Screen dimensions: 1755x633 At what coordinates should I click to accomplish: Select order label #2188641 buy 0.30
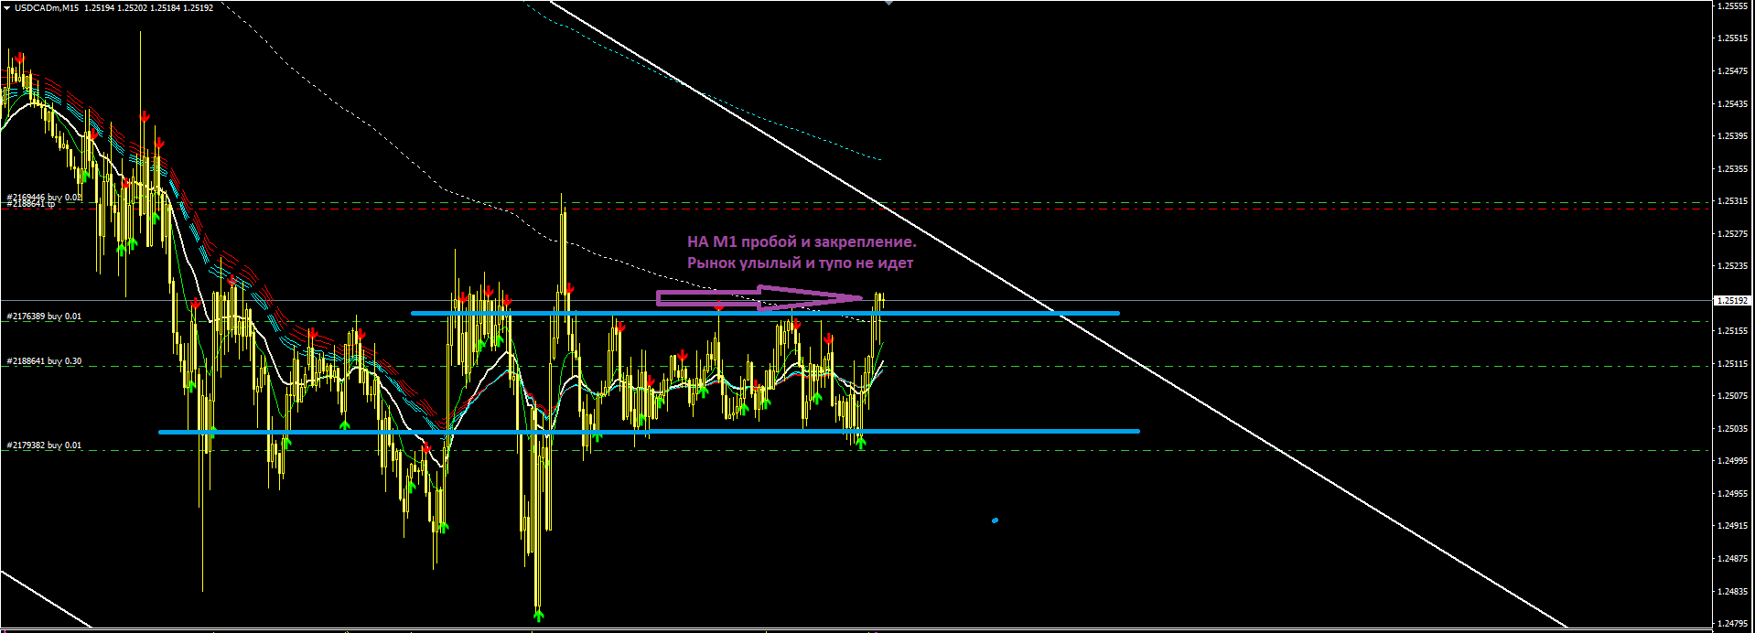point(44,361)
